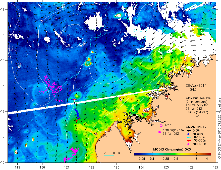This screenshot has width=221, height=170.
Task: Click the 'ANMN 12h av.' heading
Action: (196, 127)
